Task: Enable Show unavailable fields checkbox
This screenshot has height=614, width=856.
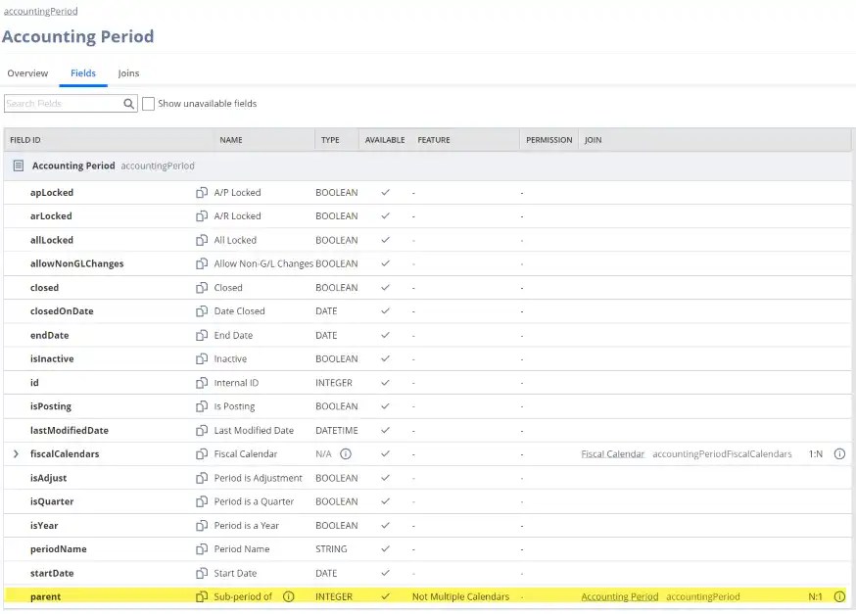Action: pos(149,104)
